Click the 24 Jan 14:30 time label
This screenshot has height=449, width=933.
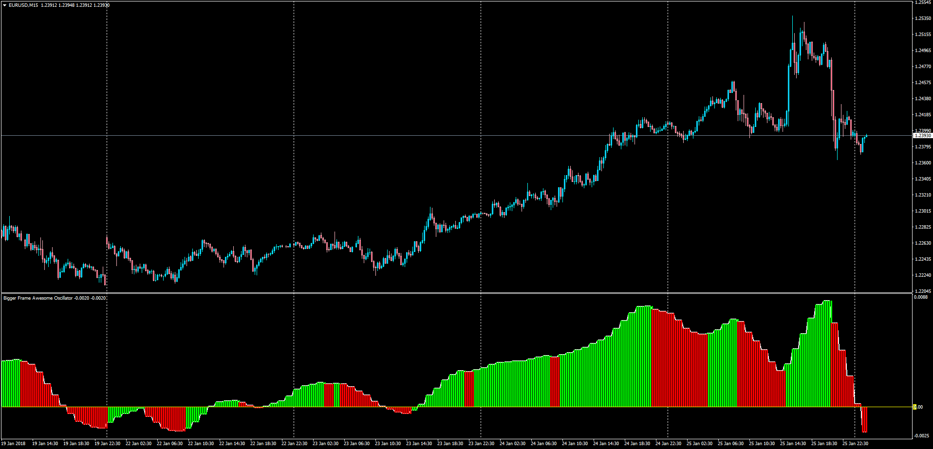click(x=606, y=444)
